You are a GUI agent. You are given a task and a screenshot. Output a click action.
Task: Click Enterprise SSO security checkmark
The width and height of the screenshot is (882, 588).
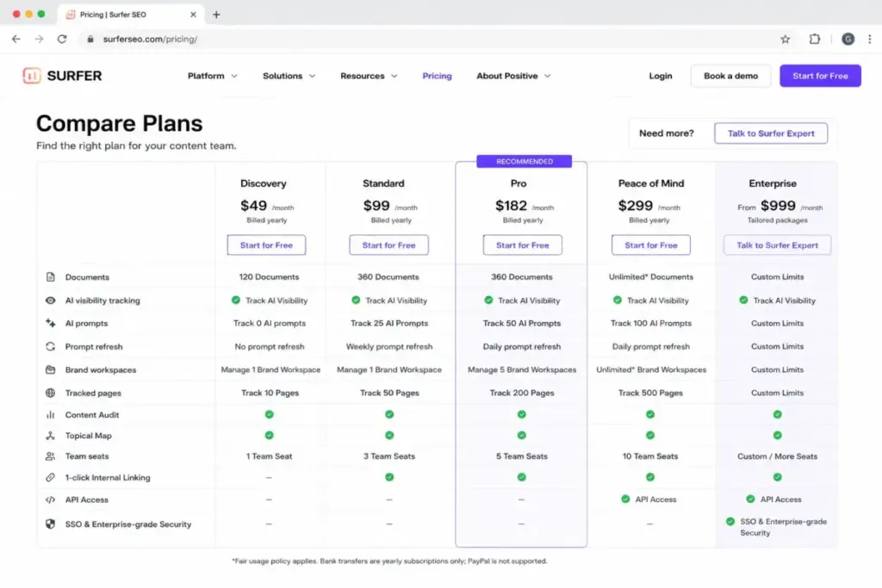click(x=730, y=521)
